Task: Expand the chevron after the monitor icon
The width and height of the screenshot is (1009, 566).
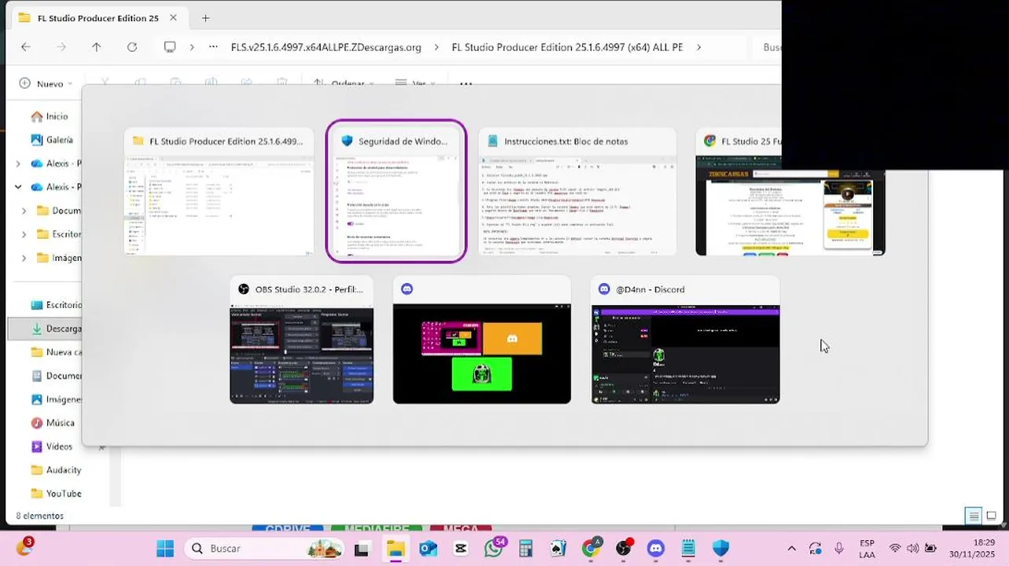Action: click(x=192, y=47)
